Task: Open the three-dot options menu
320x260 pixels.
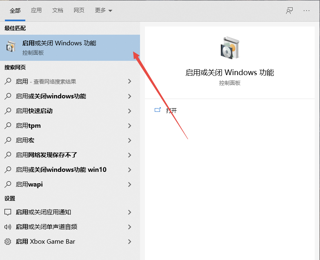Action: click(x=307, y=11)
